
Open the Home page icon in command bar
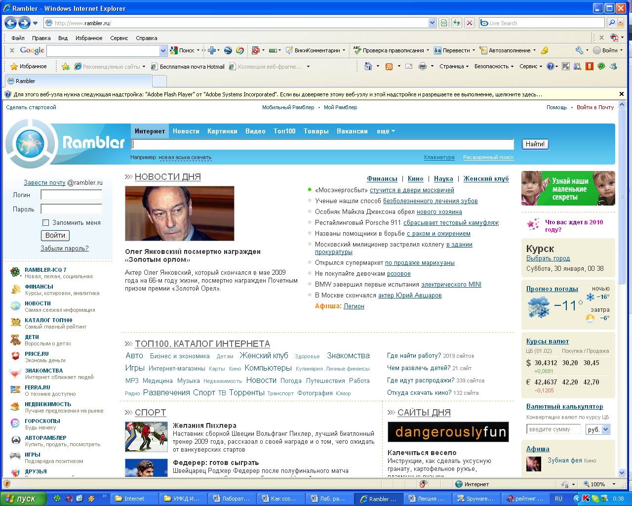(368, 66)
